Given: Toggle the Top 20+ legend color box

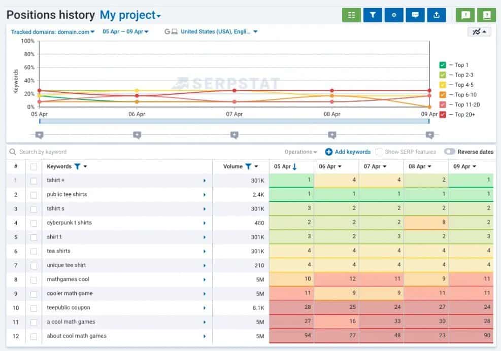Looking at the screenshot, I should point(443,115).
